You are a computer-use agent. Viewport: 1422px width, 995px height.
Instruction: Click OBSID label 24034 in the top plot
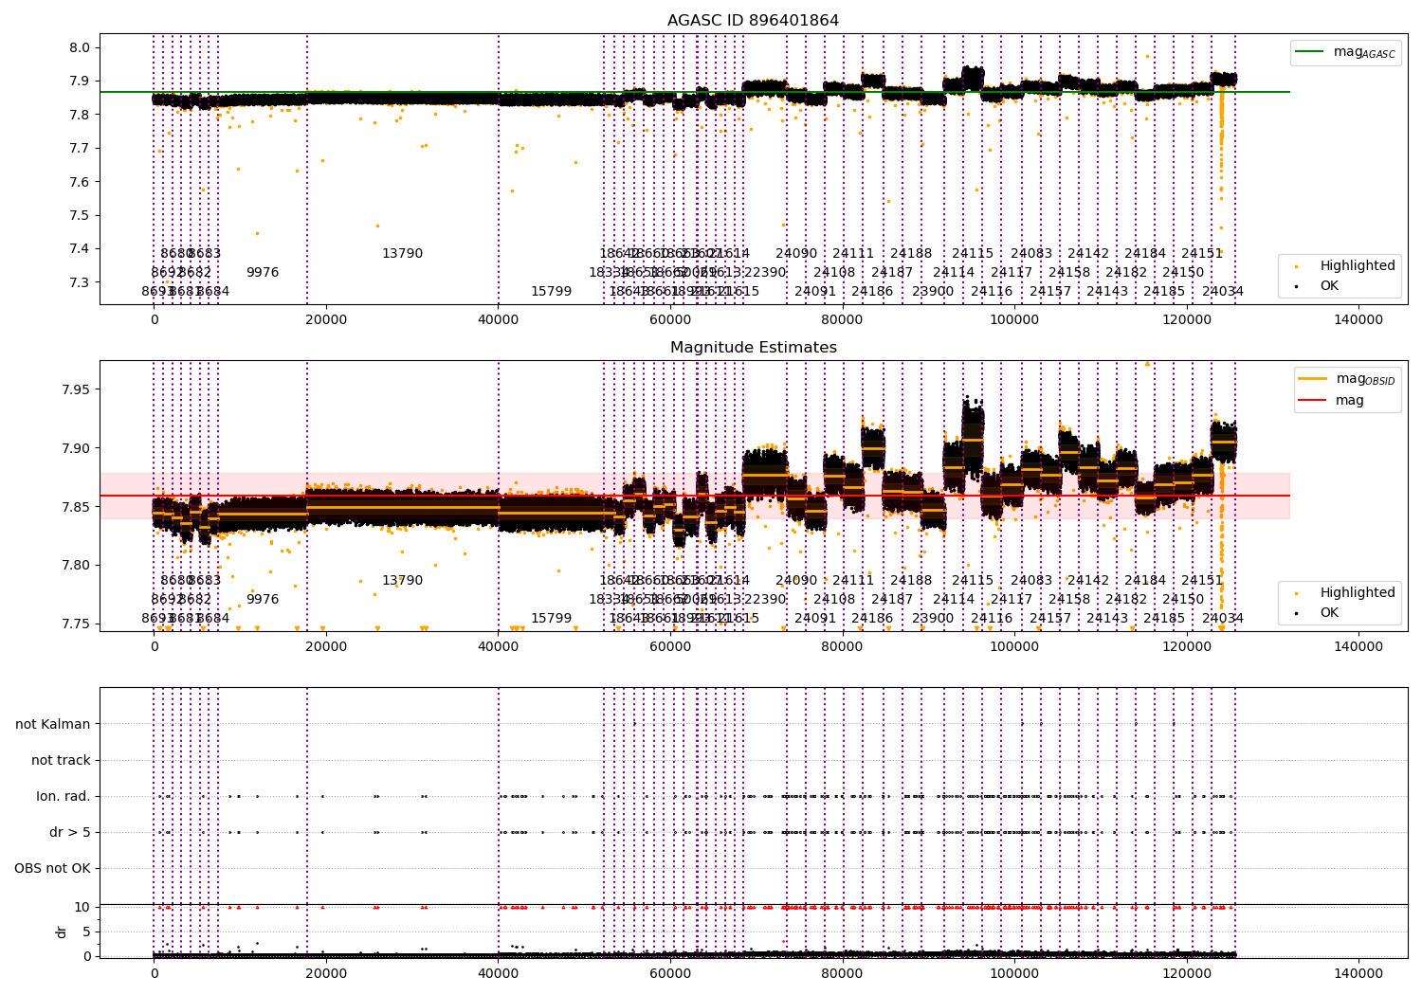pyautogui.click(x=1223, y=292)
